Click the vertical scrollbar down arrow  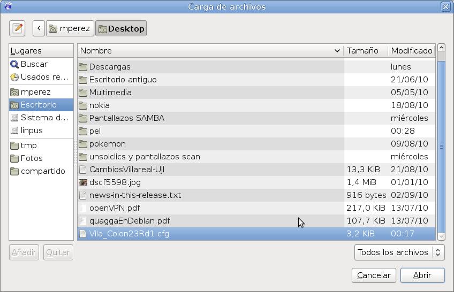pos(441,236)
